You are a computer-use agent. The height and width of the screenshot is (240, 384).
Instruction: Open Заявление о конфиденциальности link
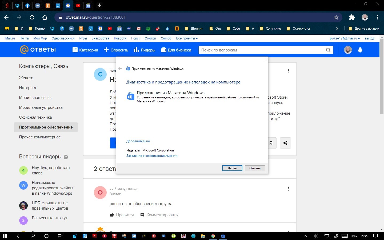152,156
